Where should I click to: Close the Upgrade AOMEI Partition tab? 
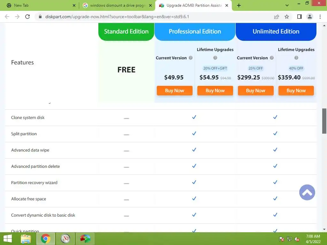227,5
